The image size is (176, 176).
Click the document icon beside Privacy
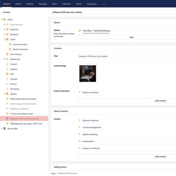(x=7, y=84)
